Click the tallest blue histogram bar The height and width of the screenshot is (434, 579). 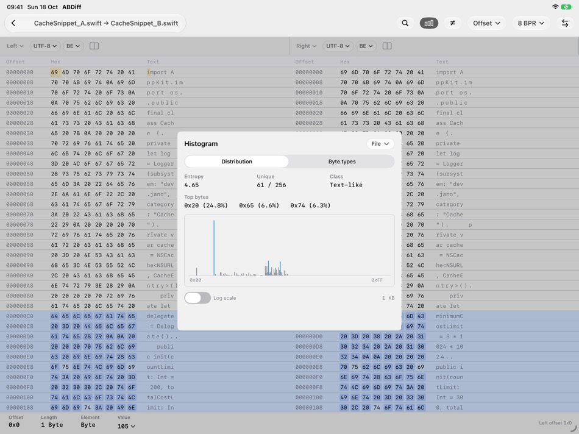tap(214, 248)
